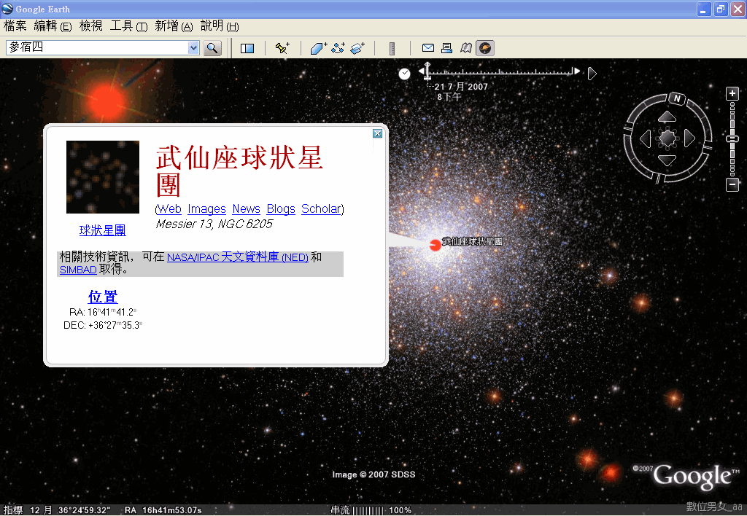Pan view up with compass arrow
Viewport: 747px width, 516px height.
(667, 116)
